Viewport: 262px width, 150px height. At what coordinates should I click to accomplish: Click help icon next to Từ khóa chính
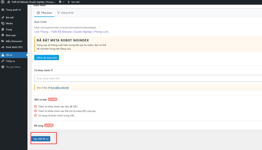pyautogui.click(x=52, y=70)
